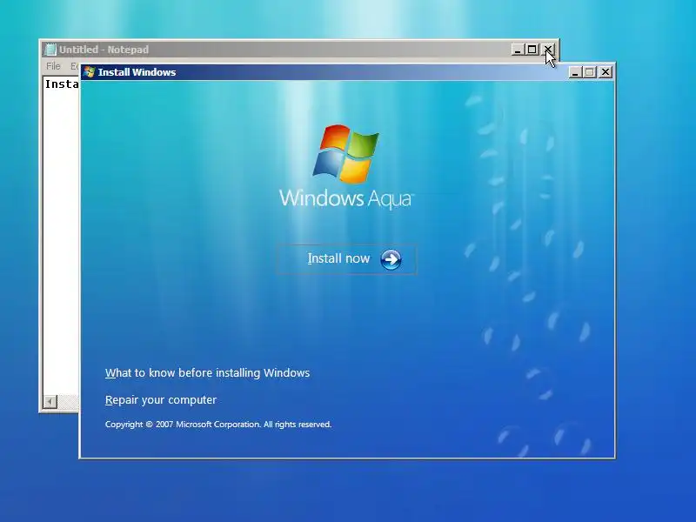Click the left scroll arrow in Notepad

[x=50, y=402]
